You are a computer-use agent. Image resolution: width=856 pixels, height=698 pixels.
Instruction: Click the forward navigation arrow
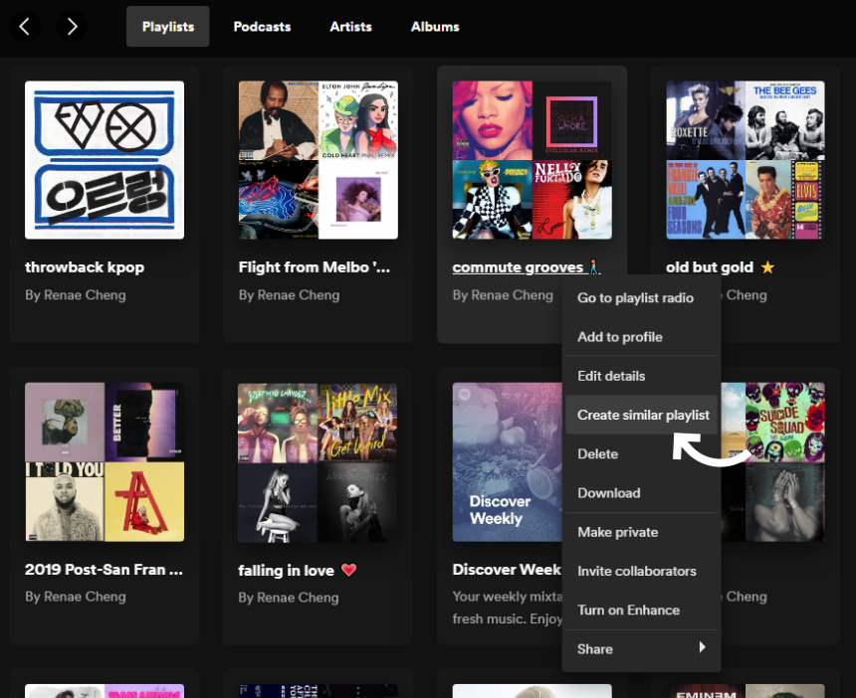pos(72,27)
